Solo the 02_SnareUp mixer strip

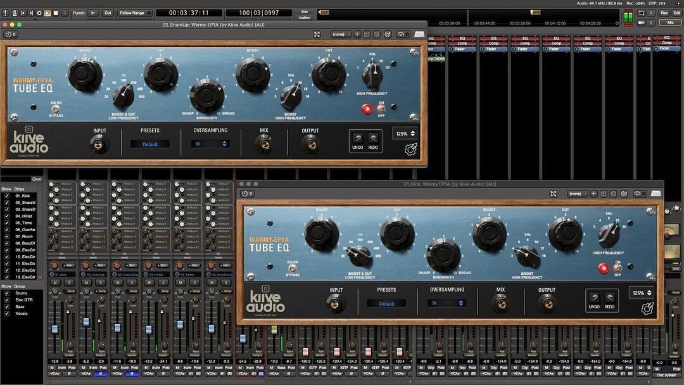click(x=101, y=282)
